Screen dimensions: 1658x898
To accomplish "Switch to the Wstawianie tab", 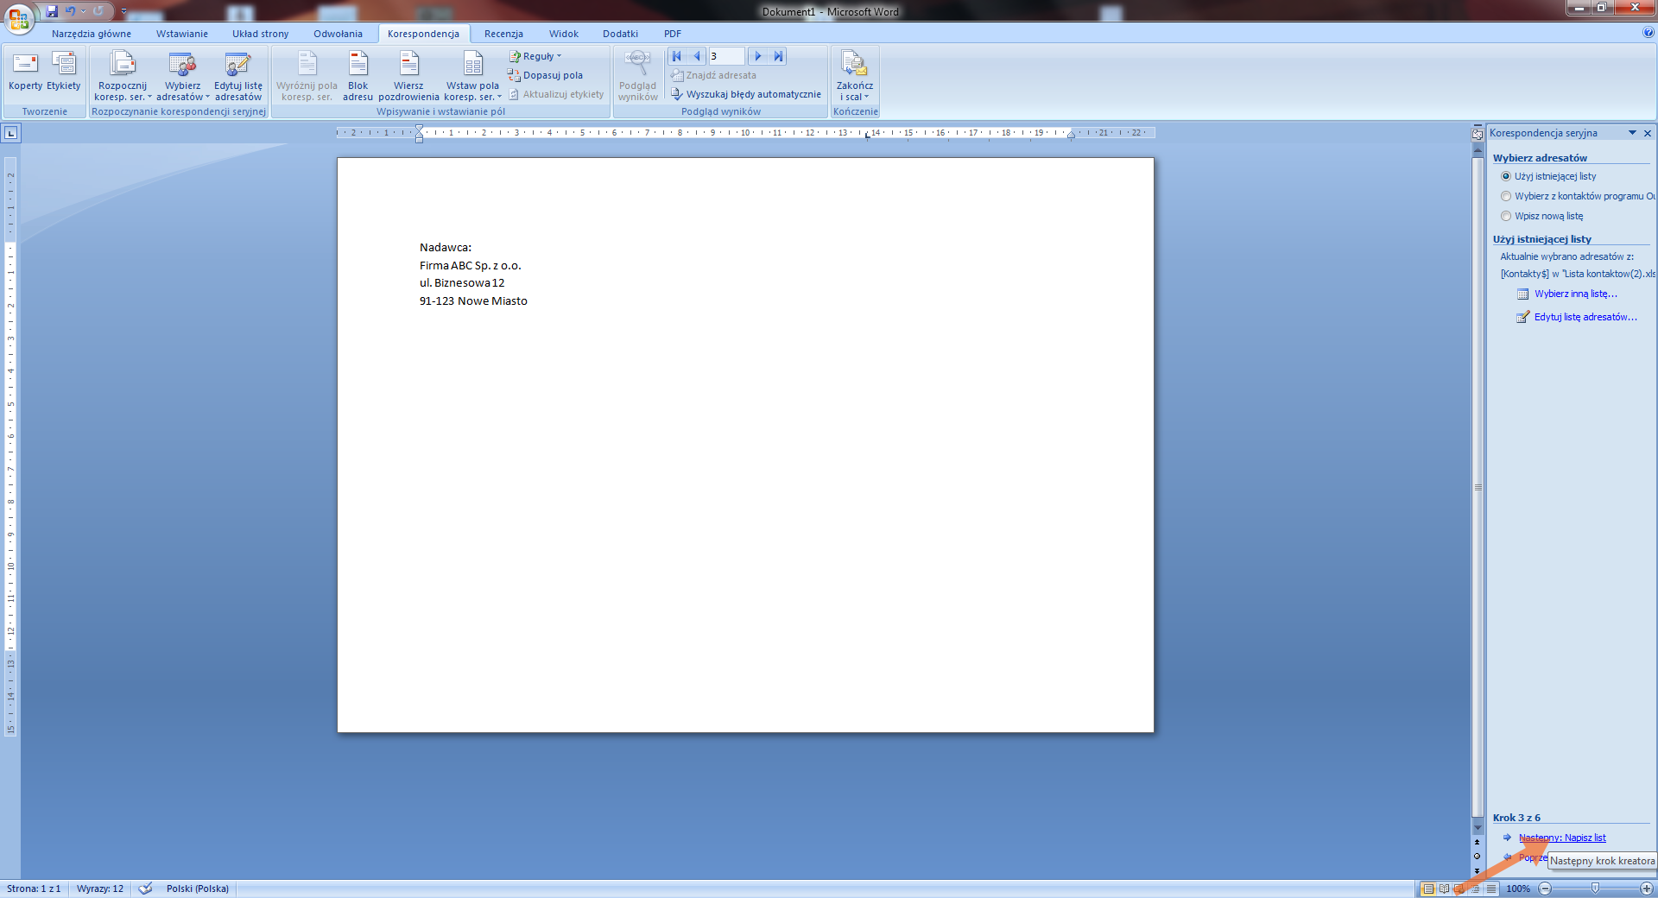I will point(181,34).
